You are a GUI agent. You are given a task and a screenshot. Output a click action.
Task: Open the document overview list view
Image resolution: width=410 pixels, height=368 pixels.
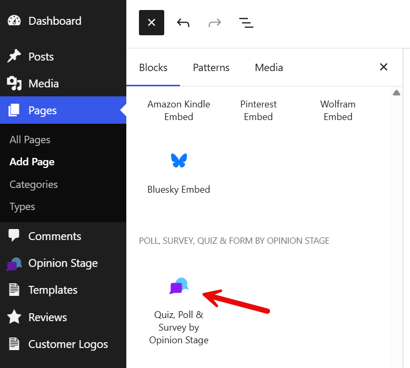(246, 23)
